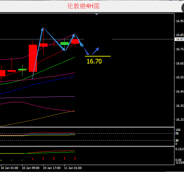Click the 10 Jan 01:00 time label
This screenshot has height=172, width=184.
coord(10,168)
